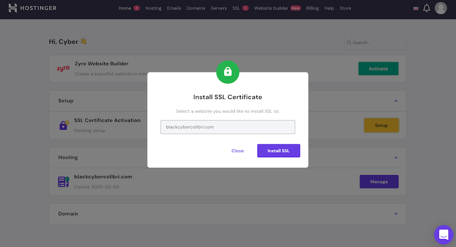
Task: Close the Install SSL dialog
Action: [x=238, y=151]
